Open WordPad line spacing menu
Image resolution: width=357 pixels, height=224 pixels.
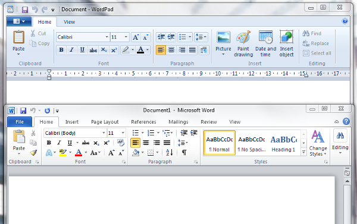[x=201, y=37]
